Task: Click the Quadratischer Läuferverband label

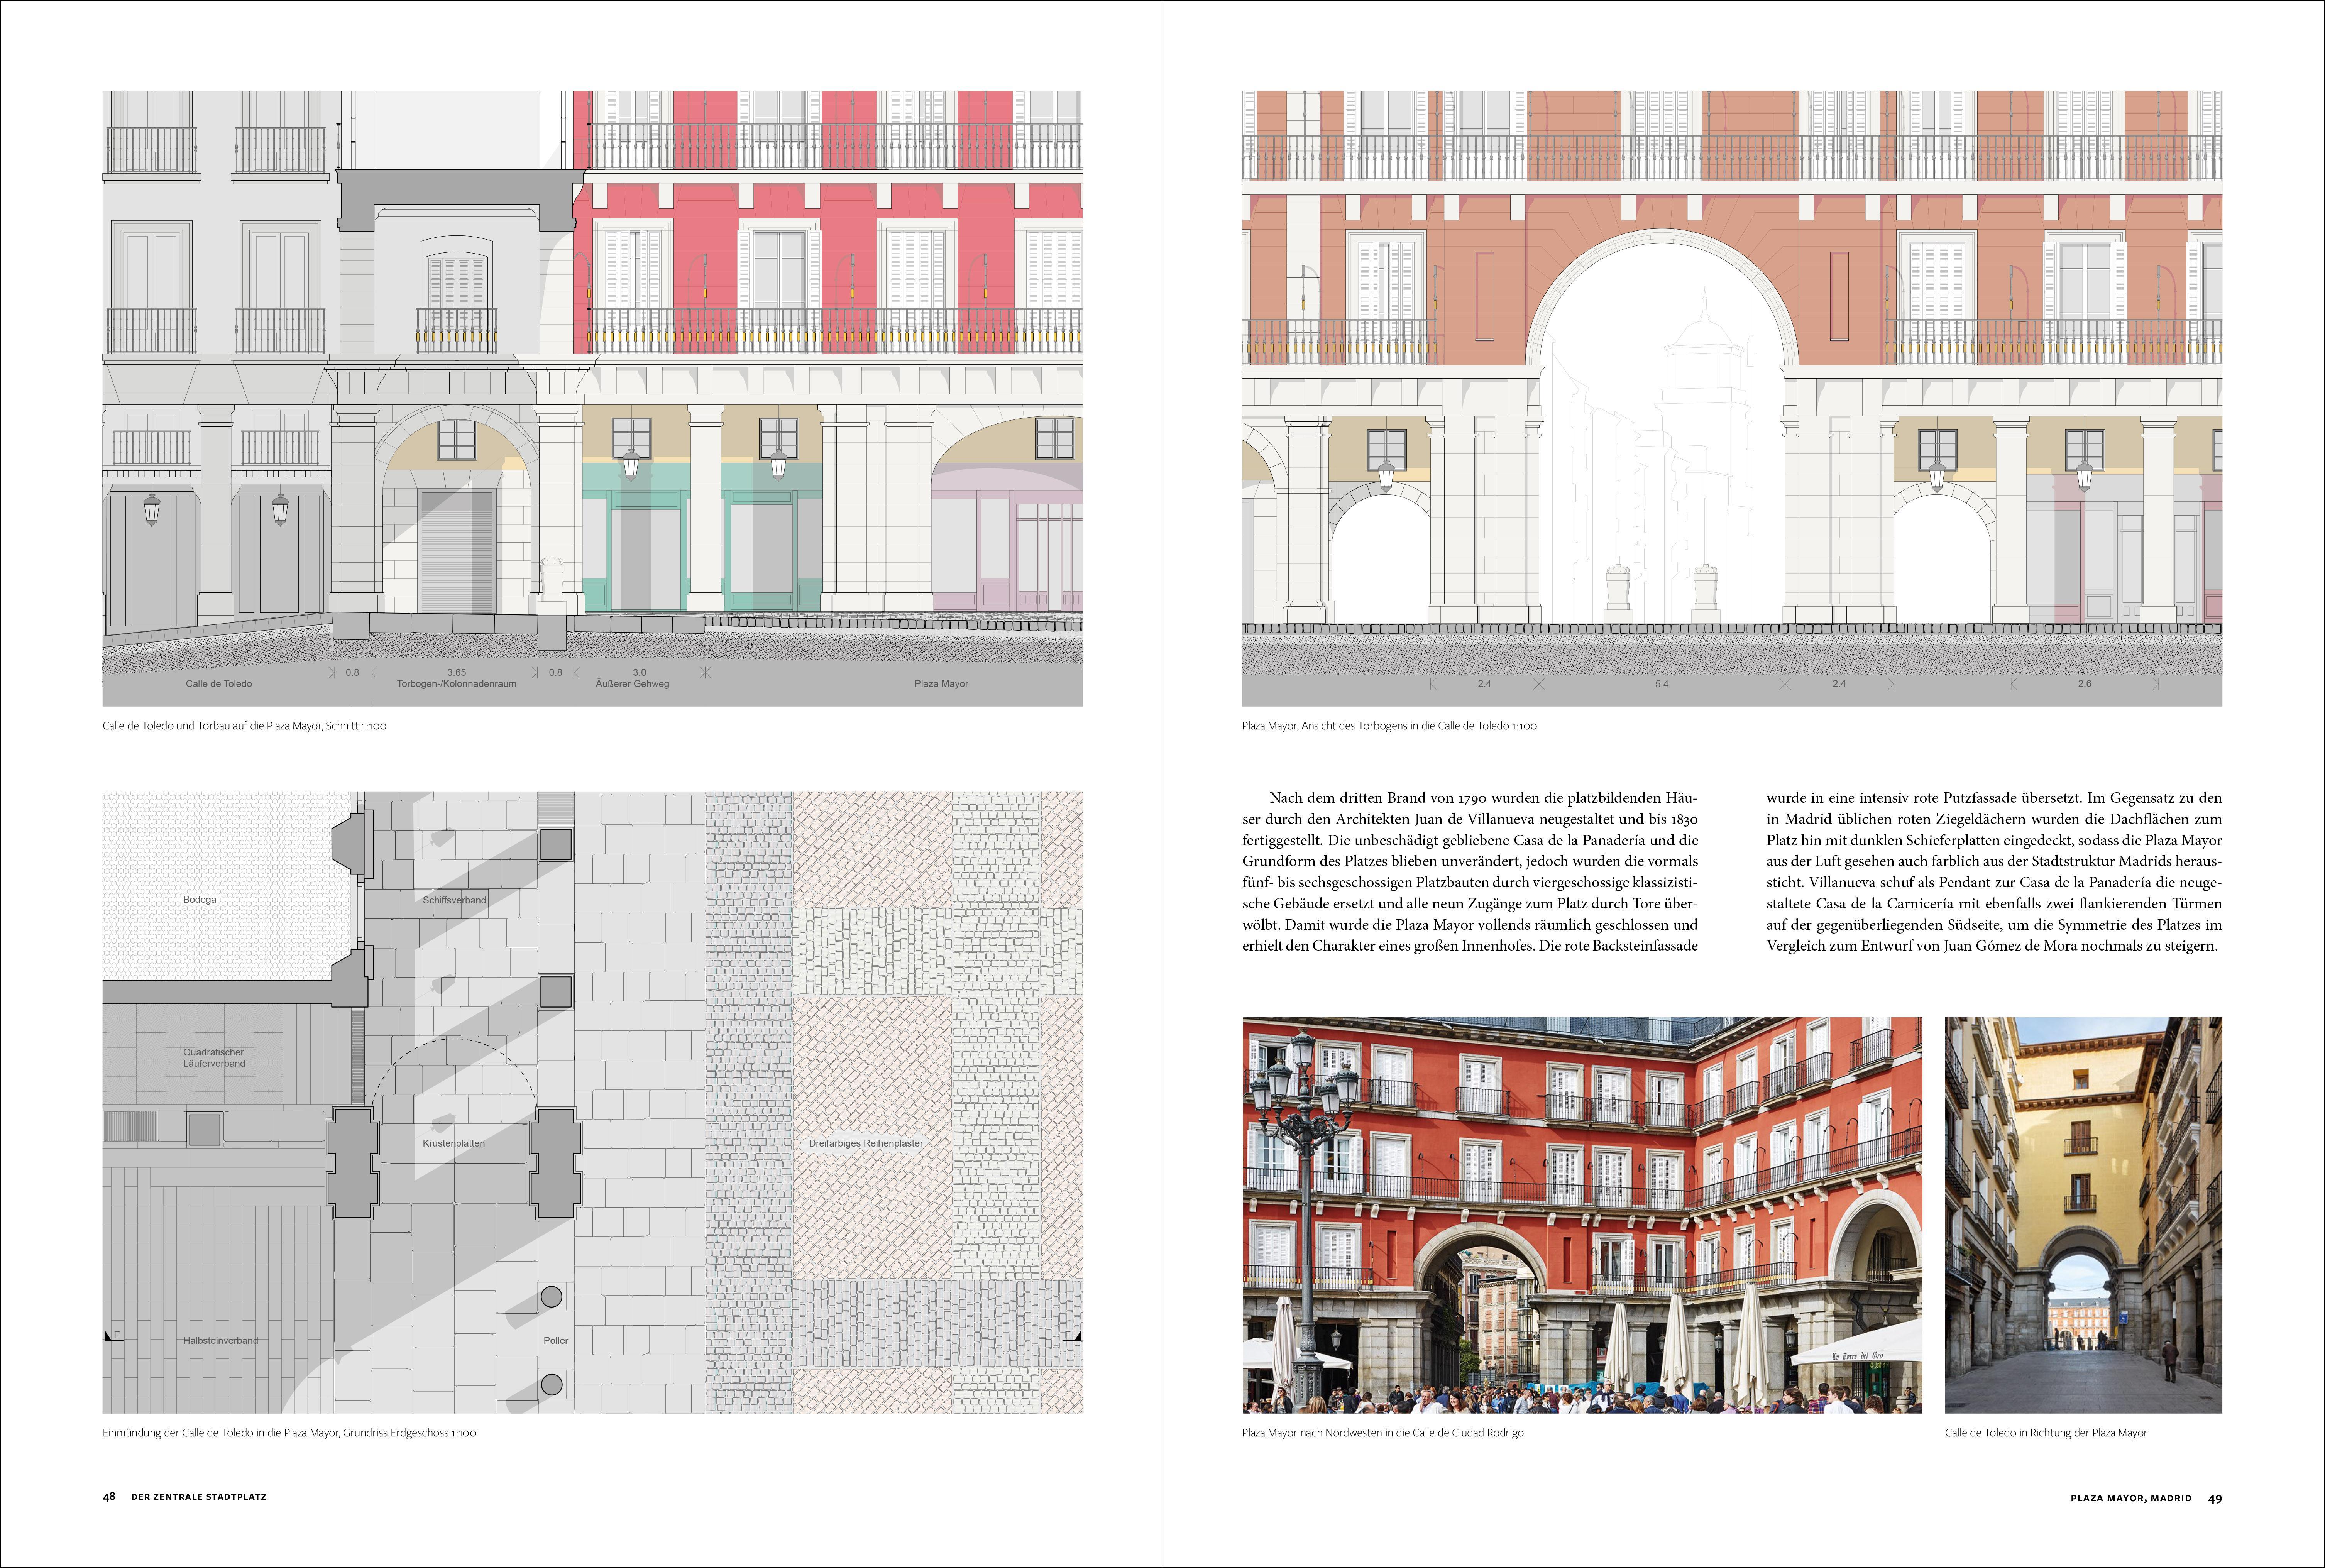Action: point(213,1057)
